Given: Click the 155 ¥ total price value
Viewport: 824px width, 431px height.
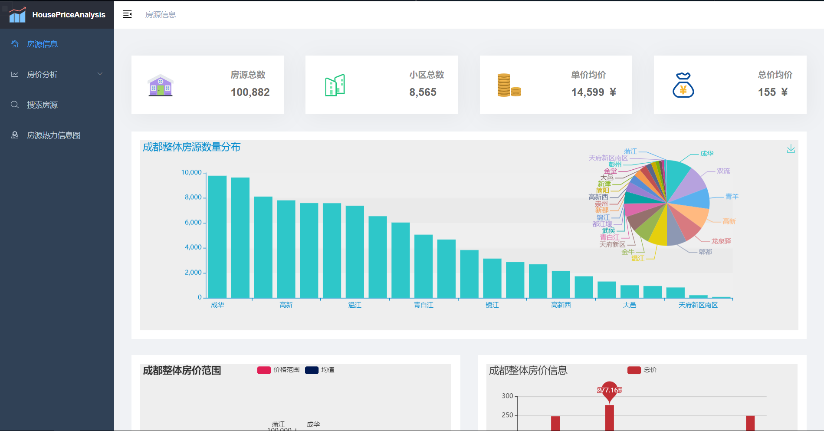Looking at the screenshot, I should [x=773, y=92].
